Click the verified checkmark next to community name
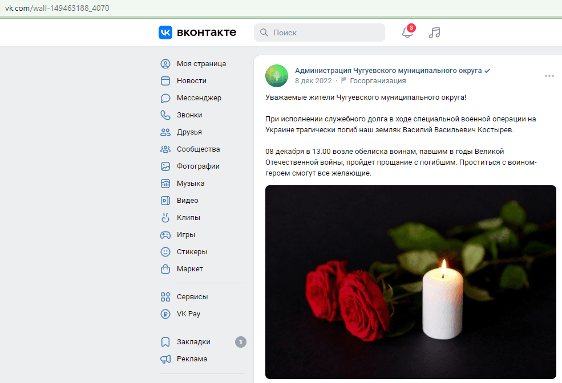Screen dimensions: 562x383 tap(487, 71)
